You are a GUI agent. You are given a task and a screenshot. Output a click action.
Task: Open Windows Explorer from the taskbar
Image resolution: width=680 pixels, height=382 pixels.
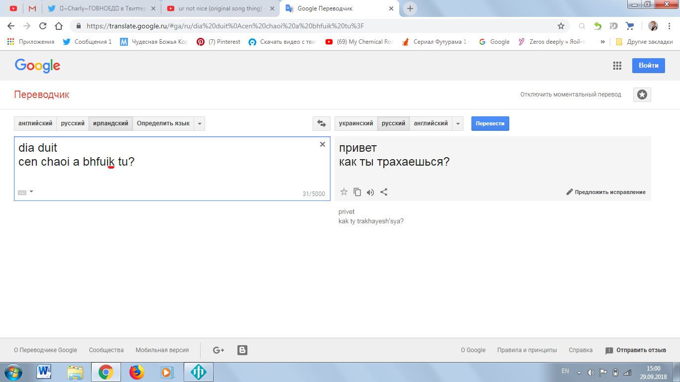(75, 372)
